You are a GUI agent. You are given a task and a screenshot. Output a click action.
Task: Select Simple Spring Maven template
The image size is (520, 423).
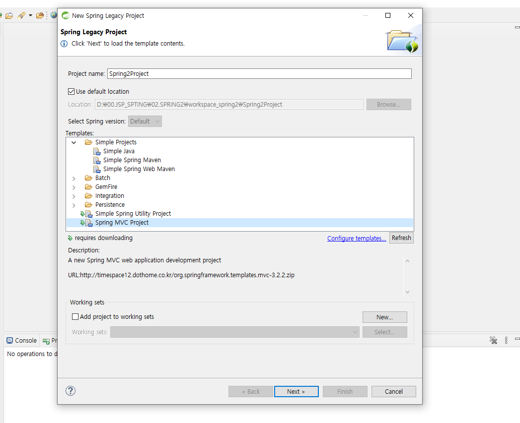[132, 160]
